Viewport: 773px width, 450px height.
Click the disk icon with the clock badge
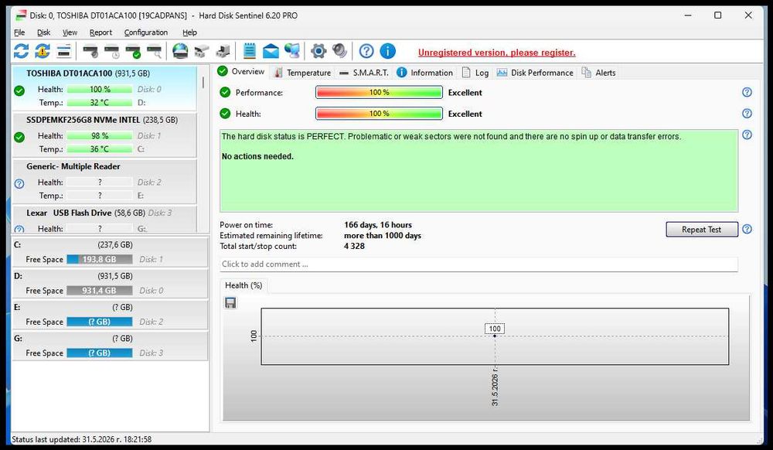(112, 51)
